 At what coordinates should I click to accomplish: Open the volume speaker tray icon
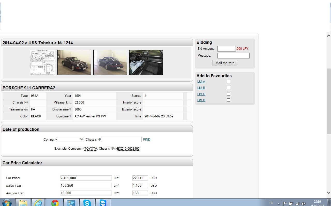pos(304,203)
